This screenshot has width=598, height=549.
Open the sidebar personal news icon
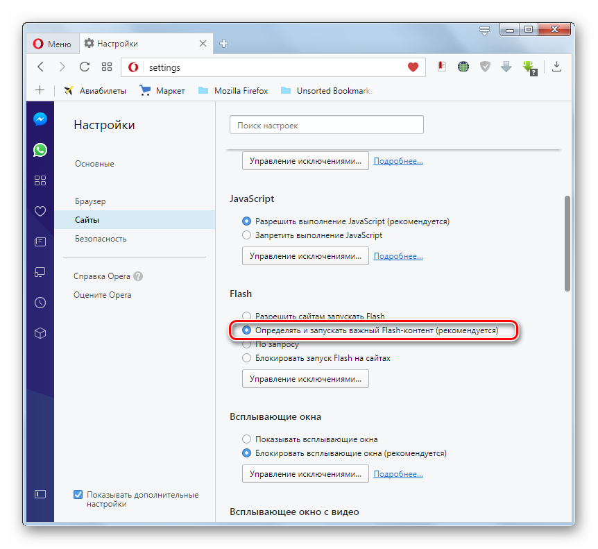[x=40, y=242]
